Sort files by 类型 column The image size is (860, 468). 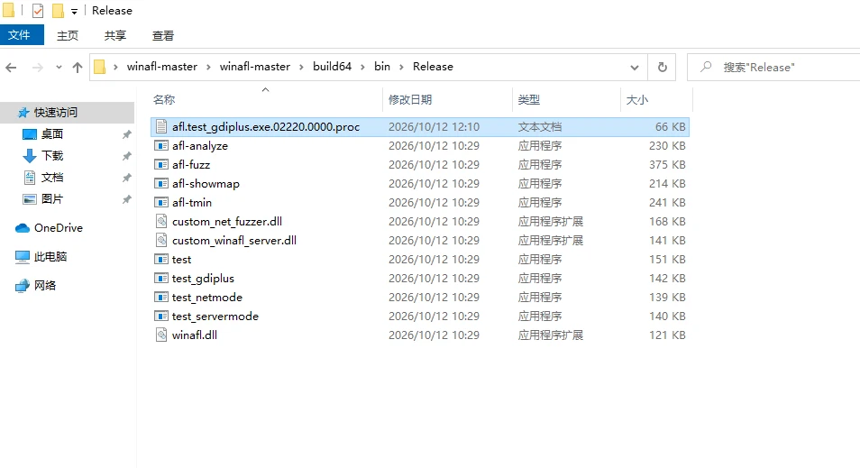[x=566, y=99]
